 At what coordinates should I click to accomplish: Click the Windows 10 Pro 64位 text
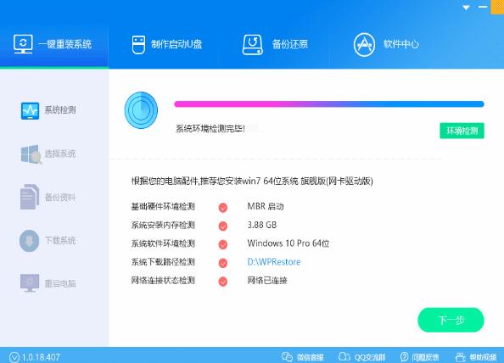[288, 243]
